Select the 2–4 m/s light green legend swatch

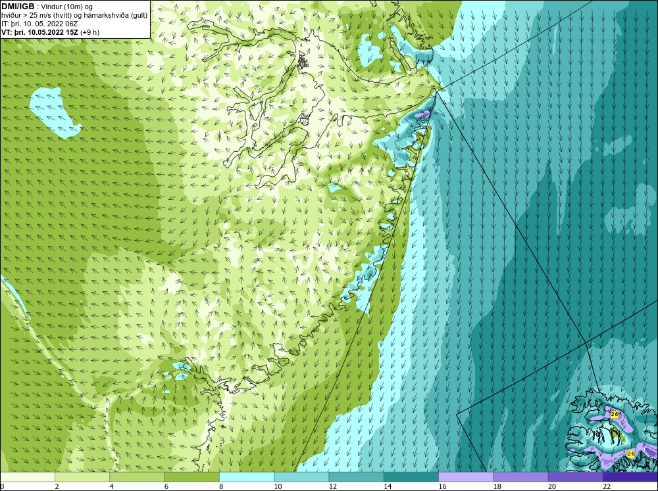click(x=82, y=477)
